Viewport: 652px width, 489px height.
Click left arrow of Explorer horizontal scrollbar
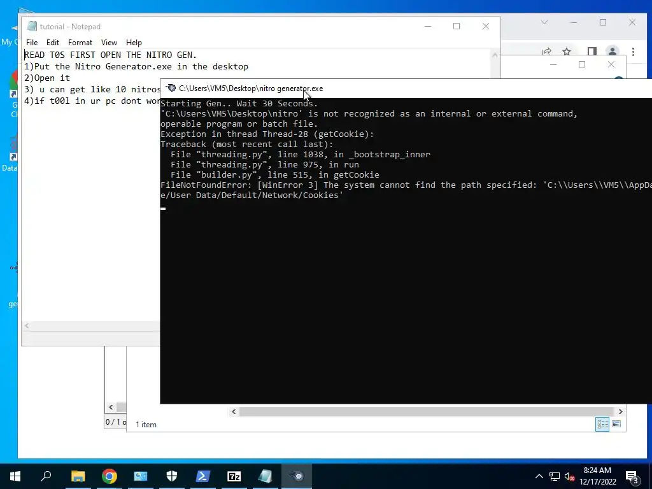(234, 412)
